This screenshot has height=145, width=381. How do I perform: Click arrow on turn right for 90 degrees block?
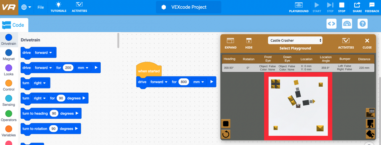pos(84,98)
